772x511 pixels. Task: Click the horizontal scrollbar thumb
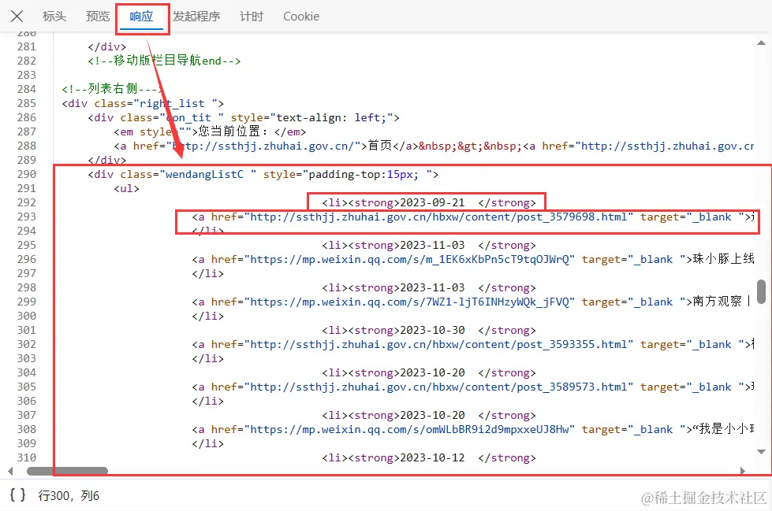(68, 471)
